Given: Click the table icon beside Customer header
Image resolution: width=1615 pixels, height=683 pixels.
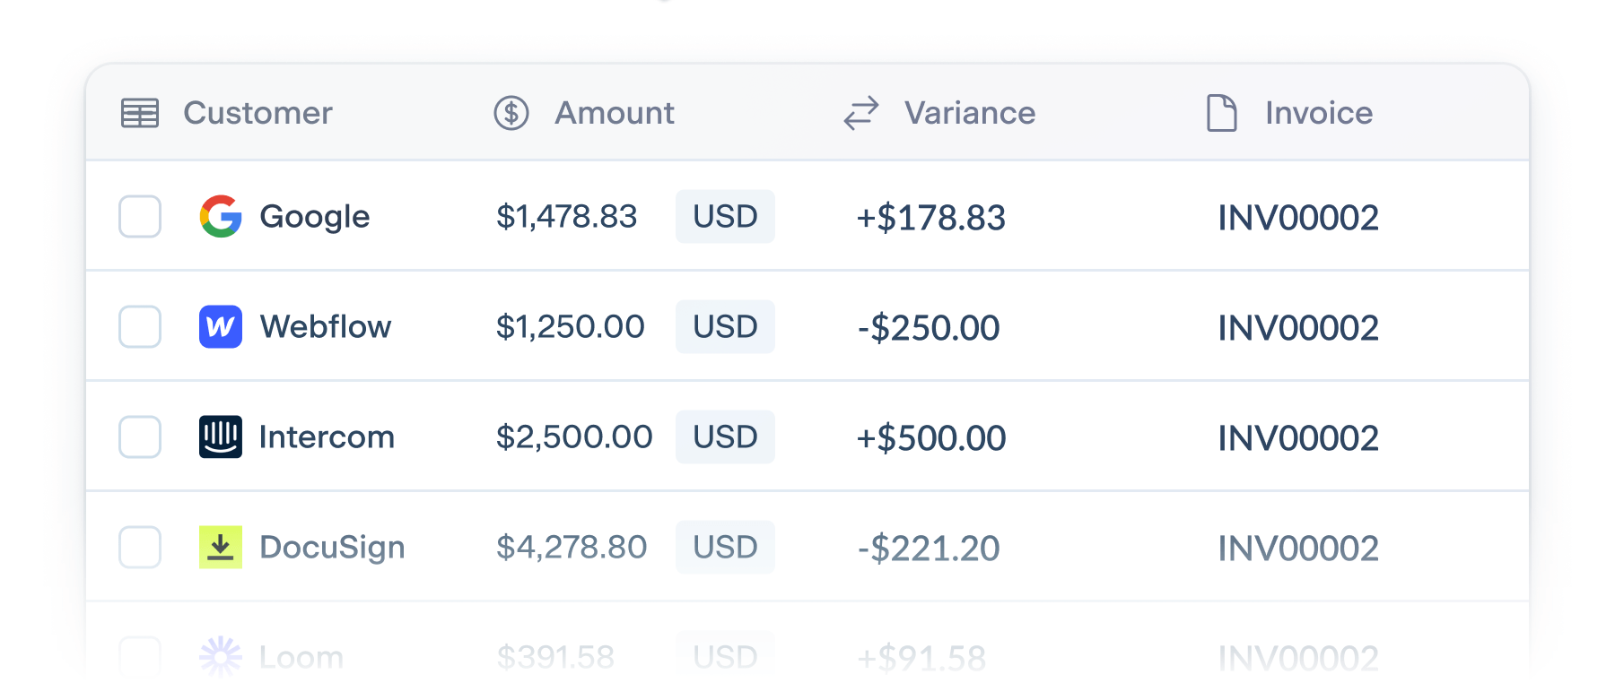Looking at the screenshot, I should 140,113.
